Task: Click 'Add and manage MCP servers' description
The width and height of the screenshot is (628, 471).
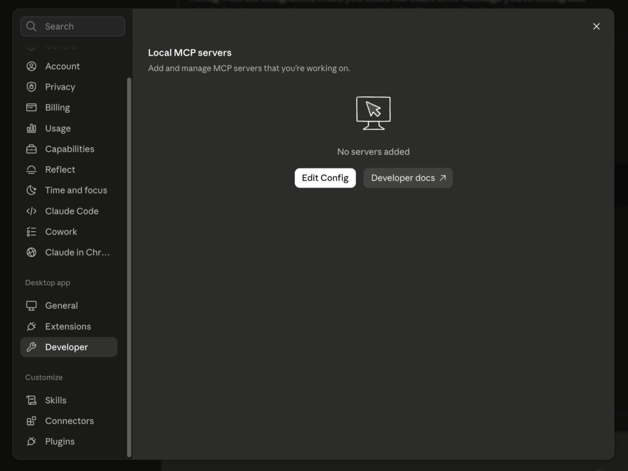Action: tap(249, 69)
